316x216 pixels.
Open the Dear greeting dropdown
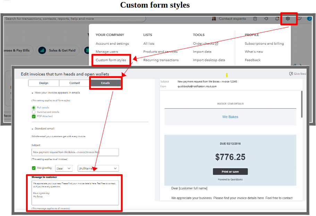(64, 169)
